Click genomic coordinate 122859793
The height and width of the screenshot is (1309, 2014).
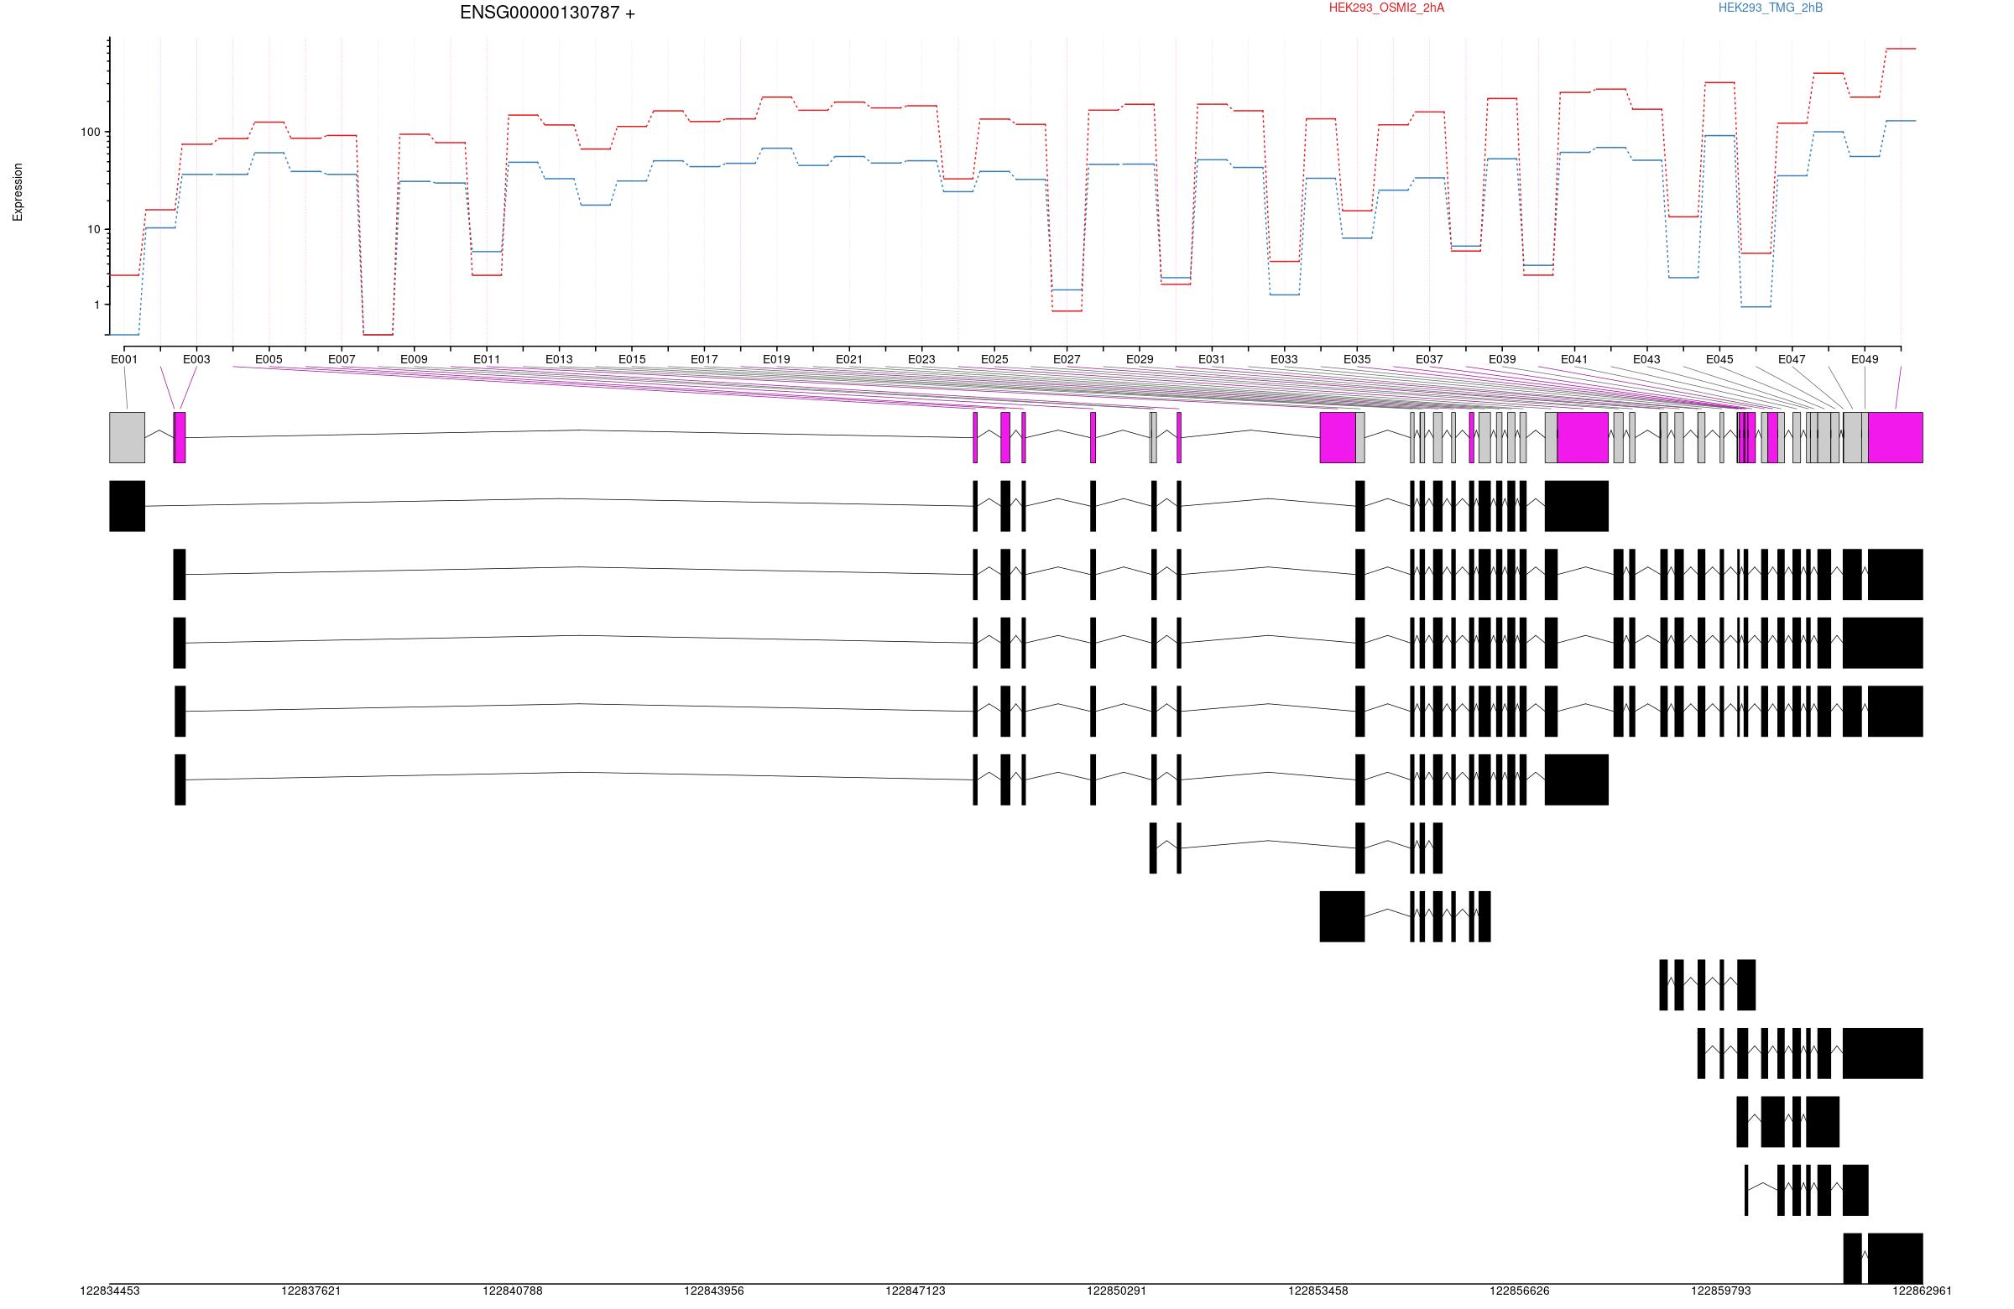coord(1721,1291)
